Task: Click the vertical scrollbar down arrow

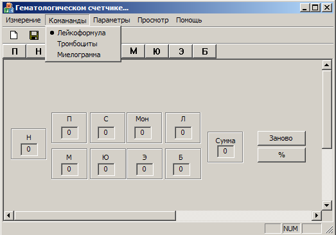Action: 326,205
